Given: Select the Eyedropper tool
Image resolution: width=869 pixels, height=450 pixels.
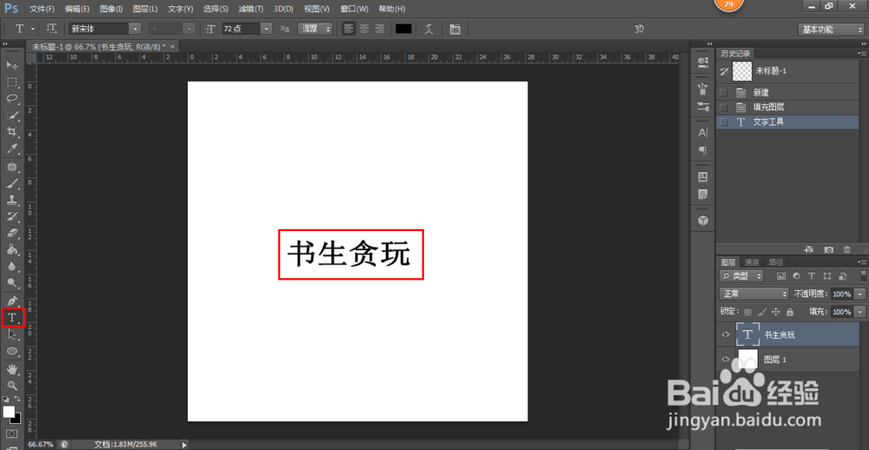Looking at the screenshot, I should pyautogui.click(x=12, y=149).
